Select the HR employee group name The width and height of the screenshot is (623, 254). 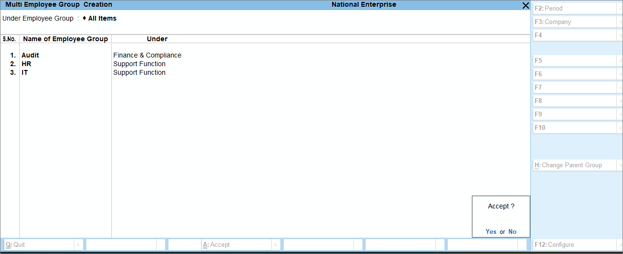pos(26,64)
